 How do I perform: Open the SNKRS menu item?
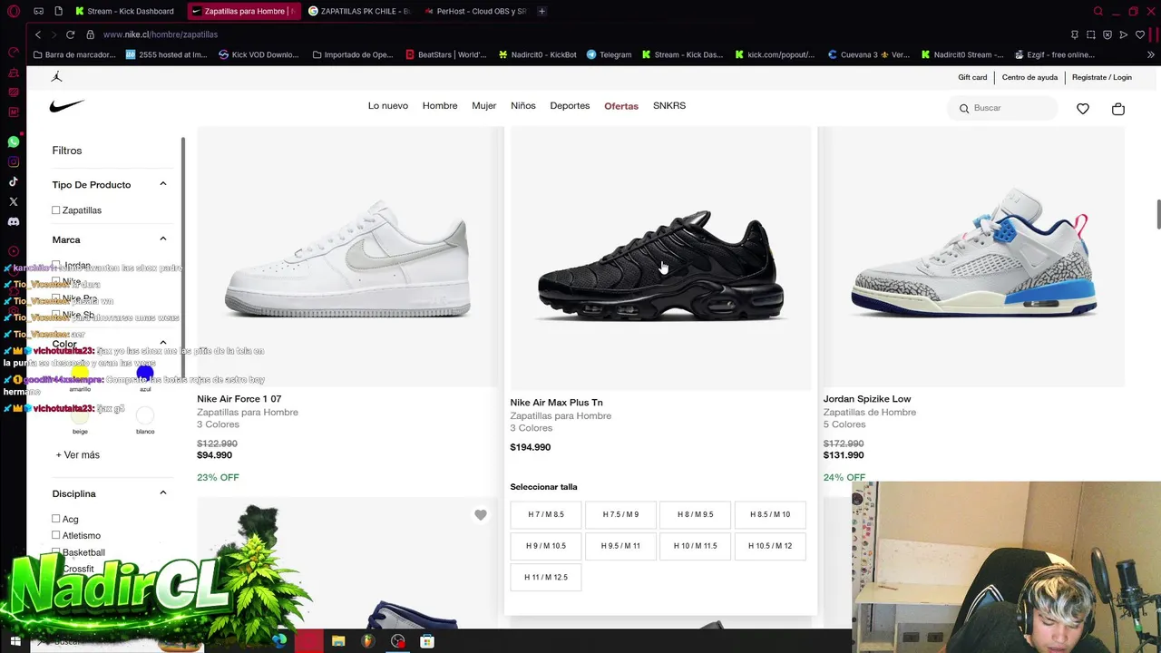coord(669,106)
